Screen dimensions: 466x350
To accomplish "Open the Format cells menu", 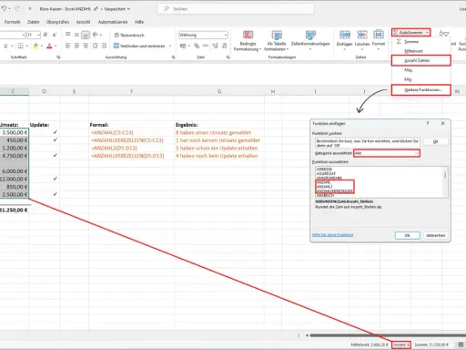I will pyautogui.click(x=379, y=39).
